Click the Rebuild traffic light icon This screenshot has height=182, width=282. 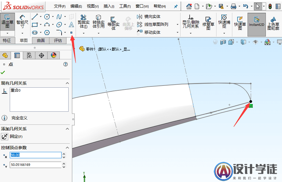click(270, 6)
